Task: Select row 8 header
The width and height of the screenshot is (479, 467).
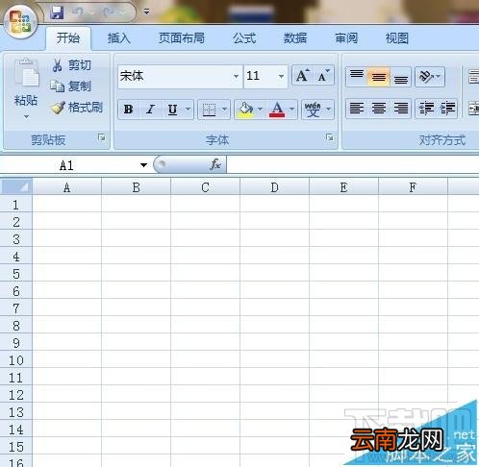Action: pos(16,326)
